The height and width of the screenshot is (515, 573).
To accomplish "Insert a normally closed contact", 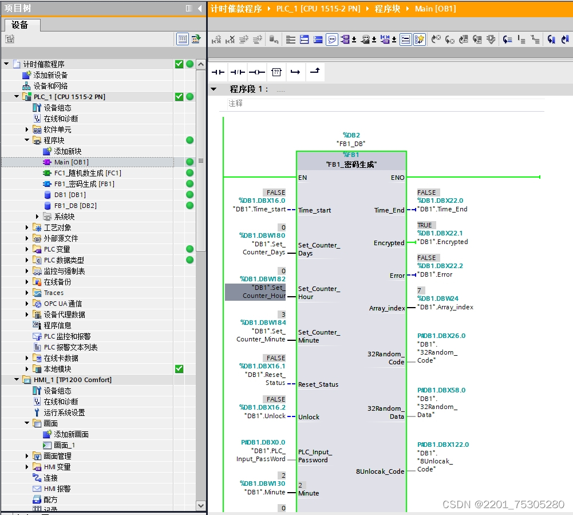I will pyautogui.click(x=238, y=72).
